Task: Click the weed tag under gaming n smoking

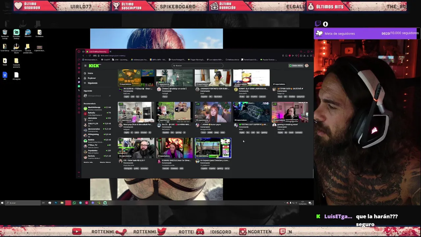Action: (x=291, y=133)
